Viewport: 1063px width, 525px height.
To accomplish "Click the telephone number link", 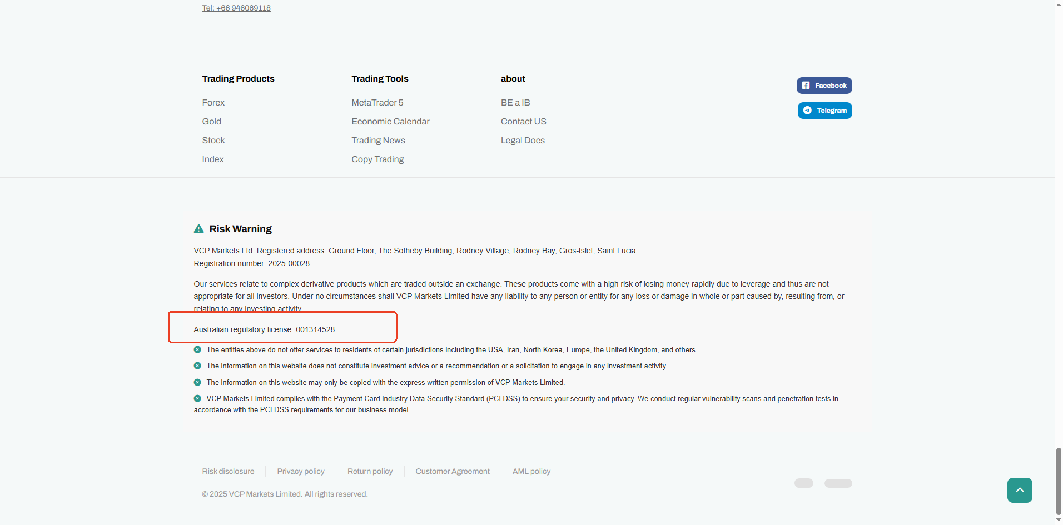I will [x=236, y=8].
